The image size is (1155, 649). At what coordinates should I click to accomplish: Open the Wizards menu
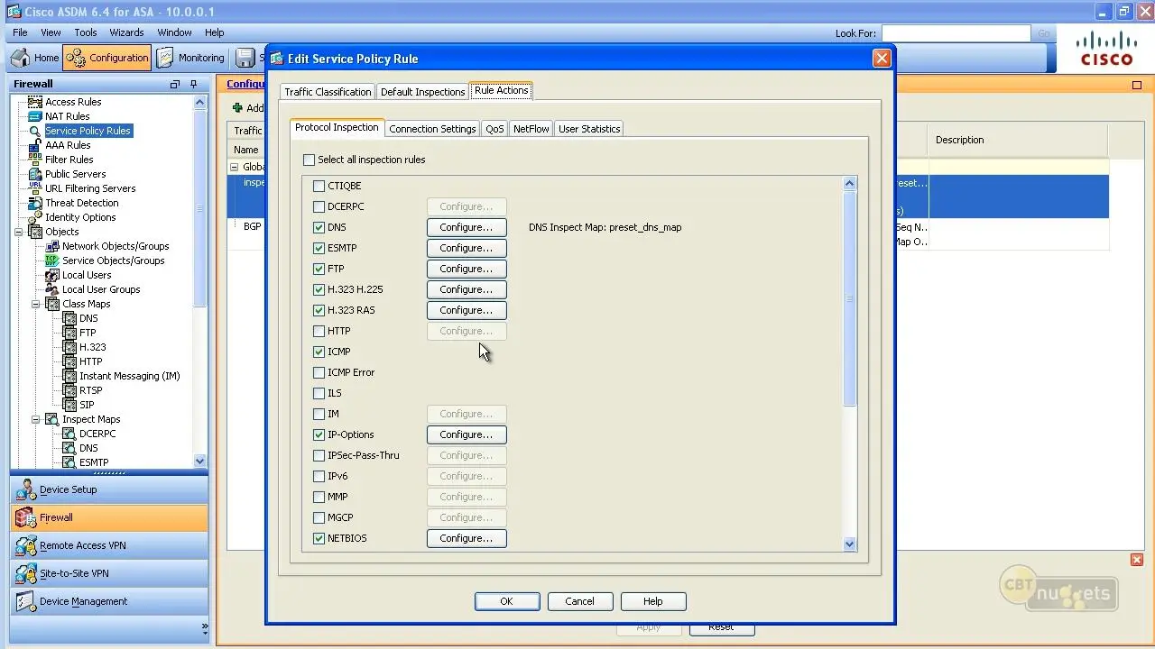pos(126,32)
